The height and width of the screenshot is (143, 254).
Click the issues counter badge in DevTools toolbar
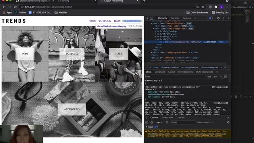211,18
